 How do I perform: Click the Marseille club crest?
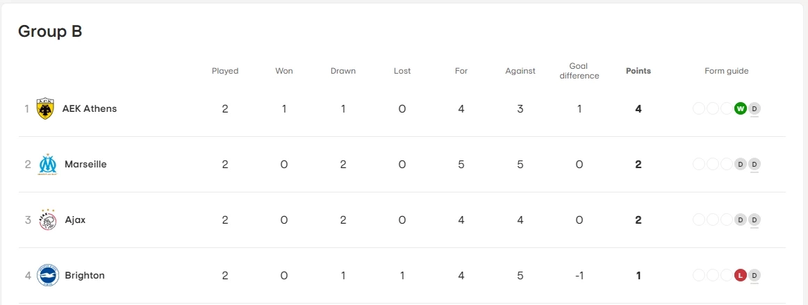pos(47,165)
